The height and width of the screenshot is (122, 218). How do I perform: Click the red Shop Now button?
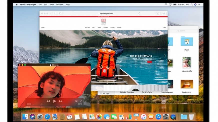point(150,62)
